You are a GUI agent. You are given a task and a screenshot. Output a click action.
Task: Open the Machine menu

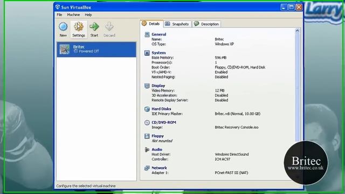[x=73, y=15]
